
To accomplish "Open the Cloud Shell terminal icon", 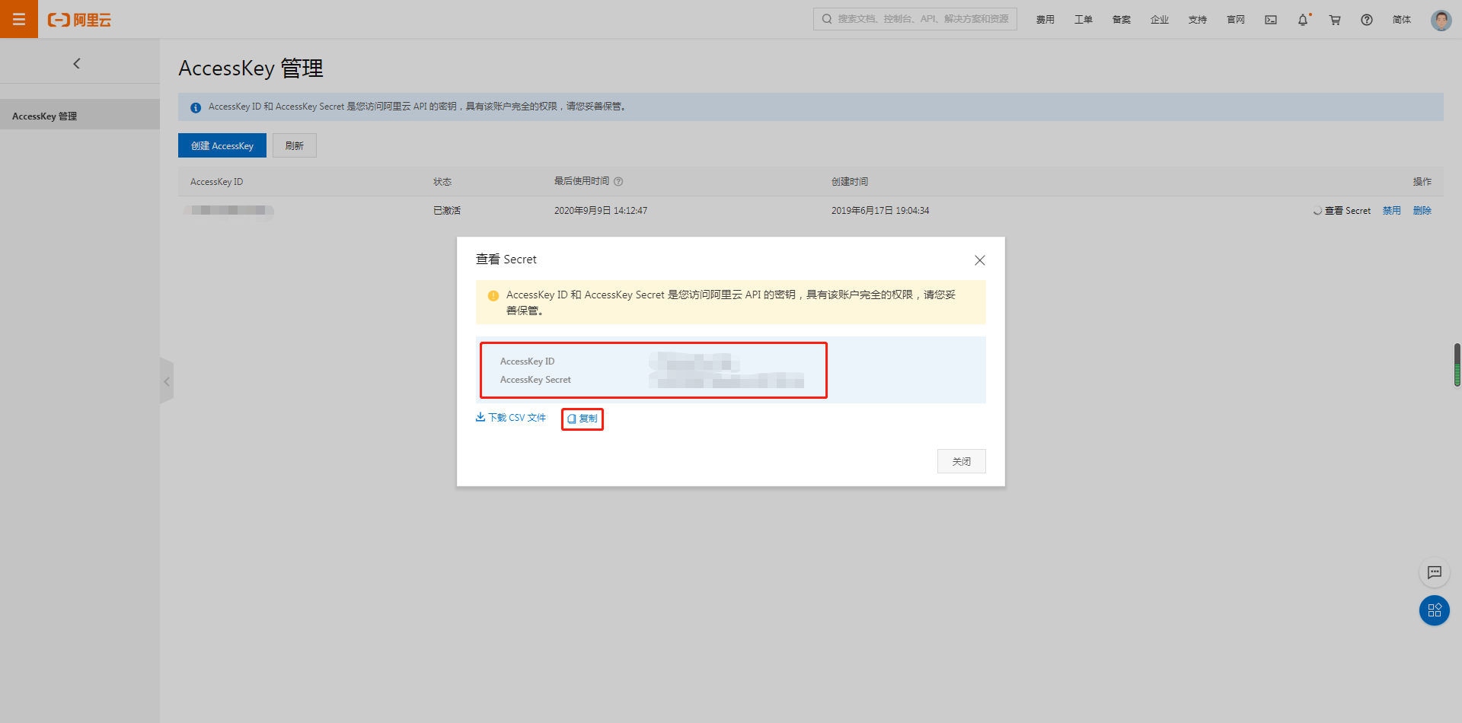I will [x=1271, y=20].
